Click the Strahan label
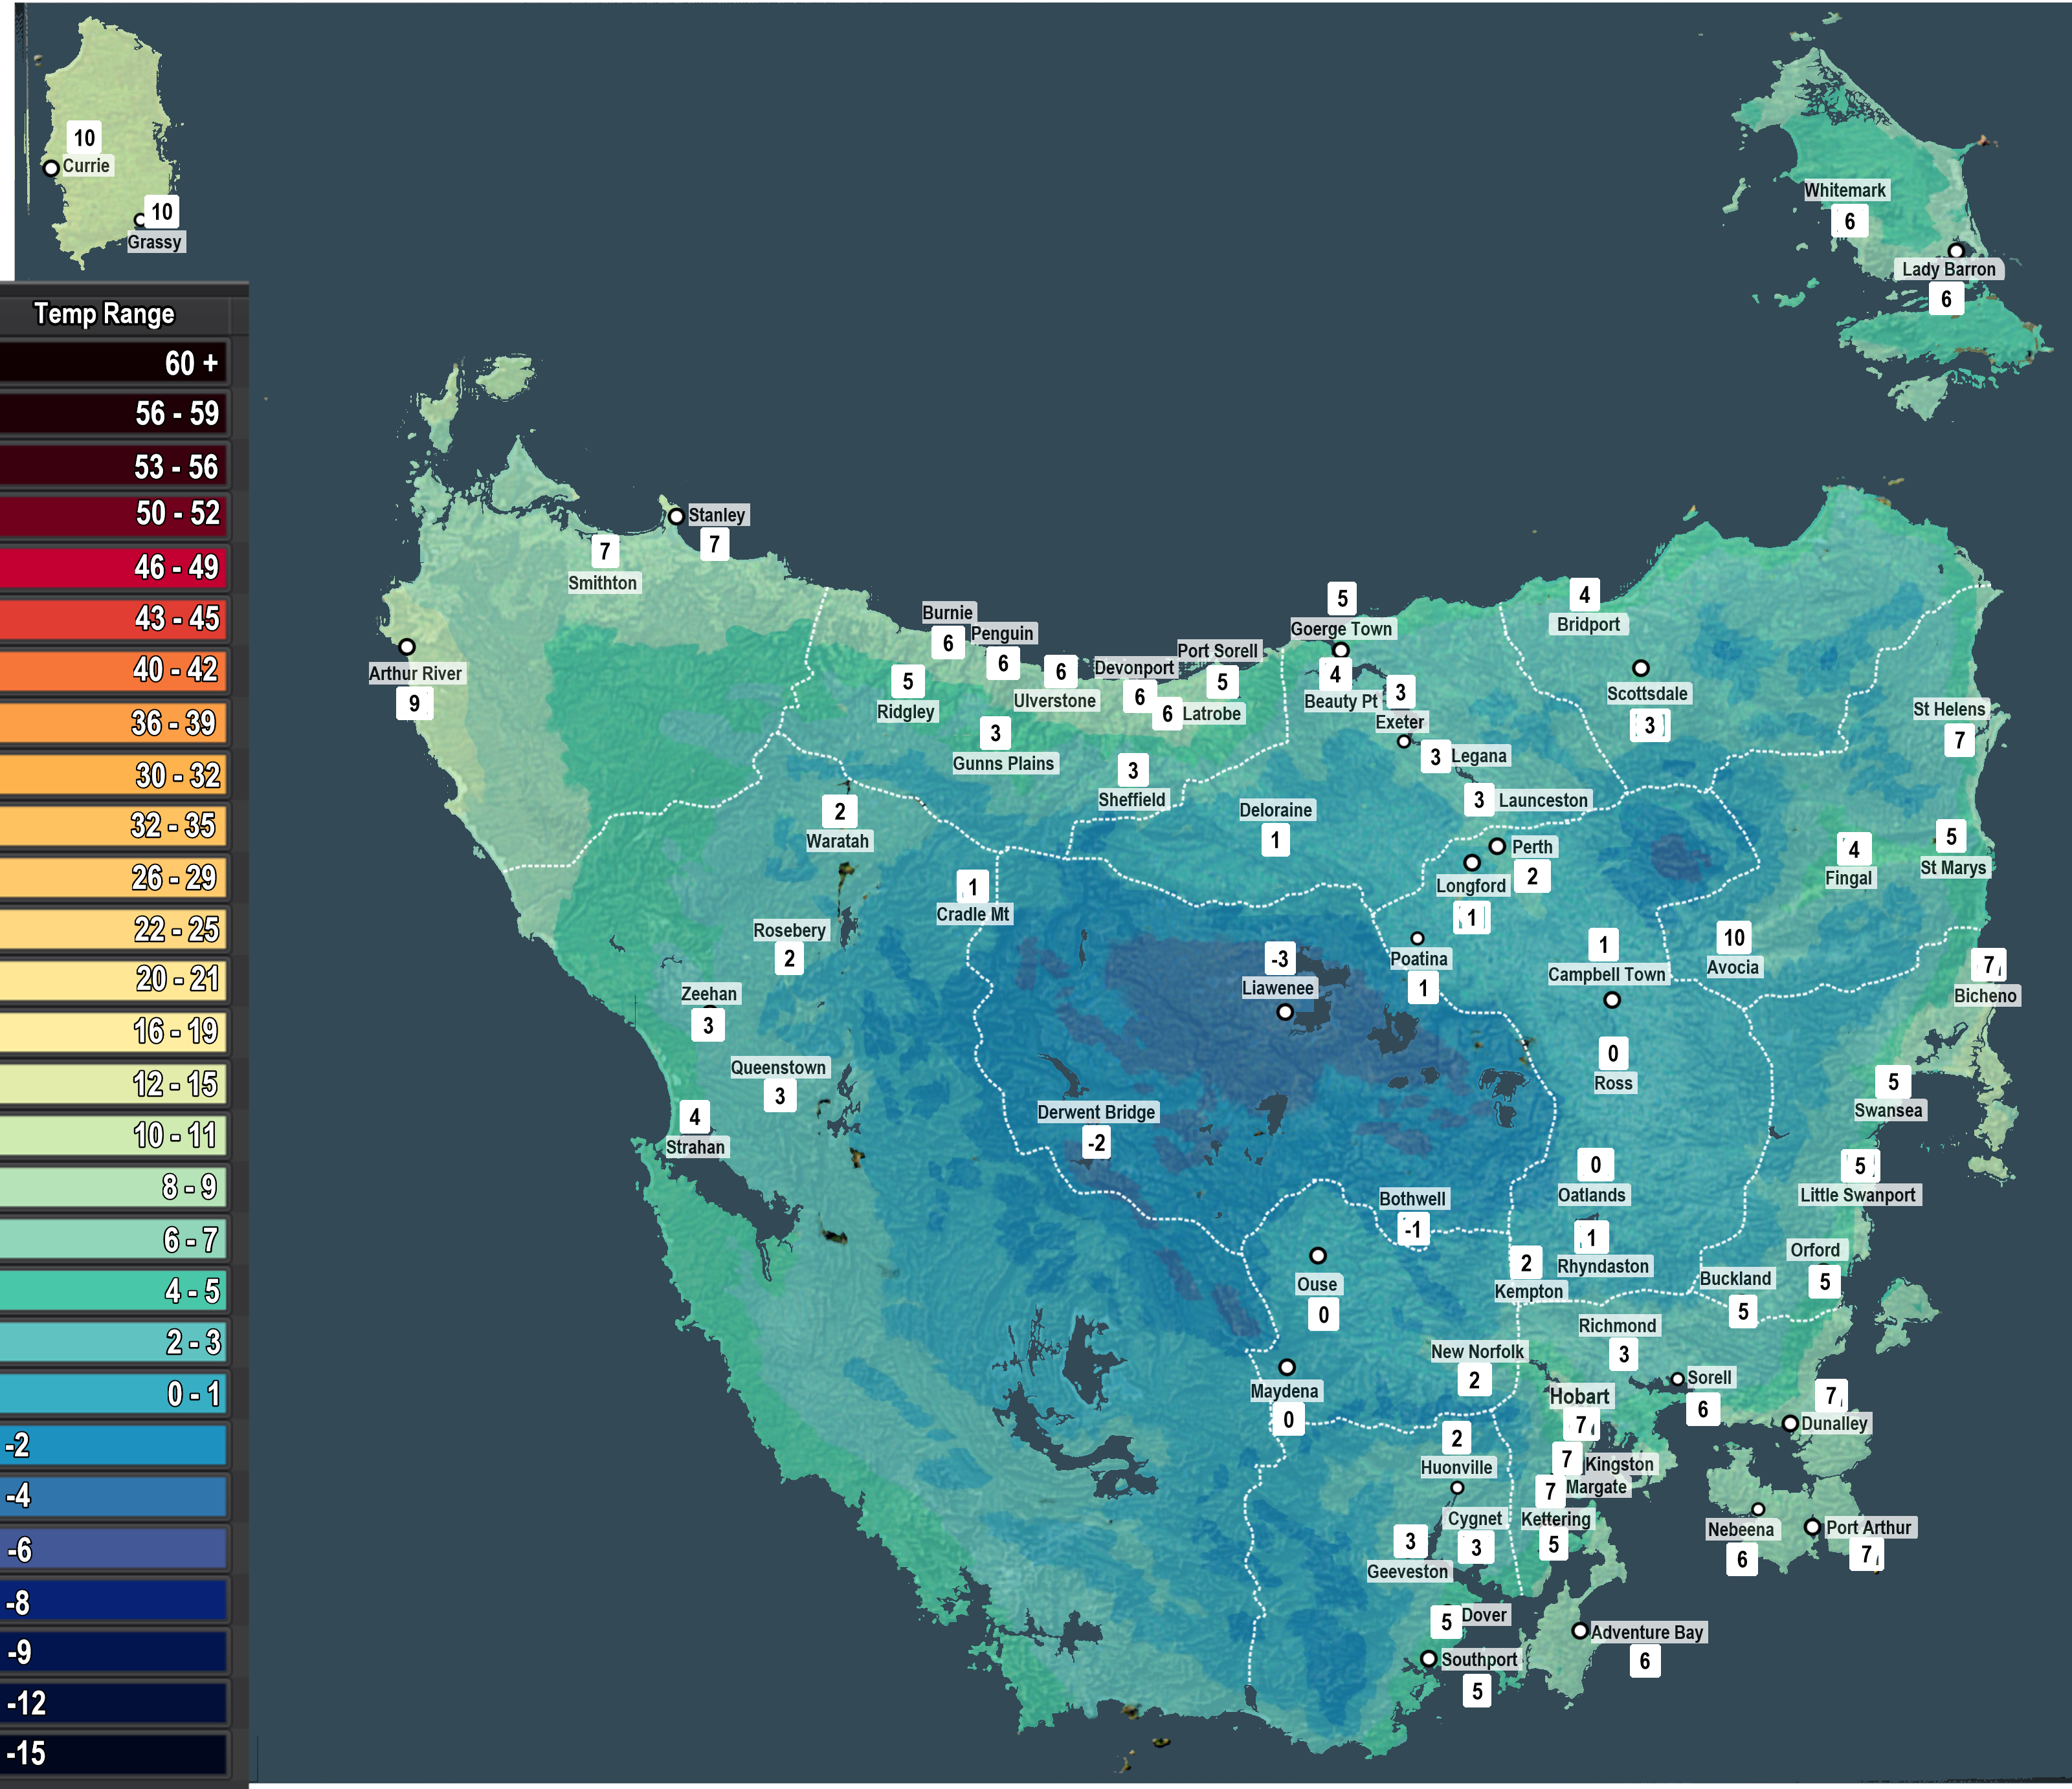Image resolution: width=2072 pixels, height=1789 pixels. click(x=696, y=1147)
